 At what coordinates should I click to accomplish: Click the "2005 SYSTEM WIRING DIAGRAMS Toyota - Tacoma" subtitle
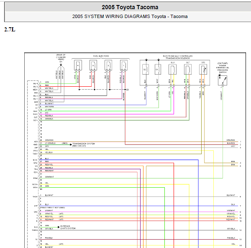(130, 16)
